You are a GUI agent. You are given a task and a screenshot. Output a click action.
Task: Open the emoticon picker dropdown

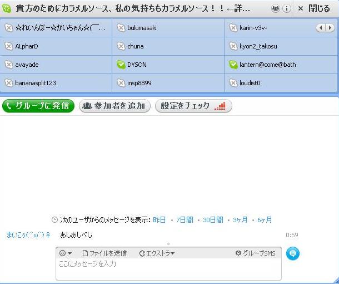(x=66, y=253)
